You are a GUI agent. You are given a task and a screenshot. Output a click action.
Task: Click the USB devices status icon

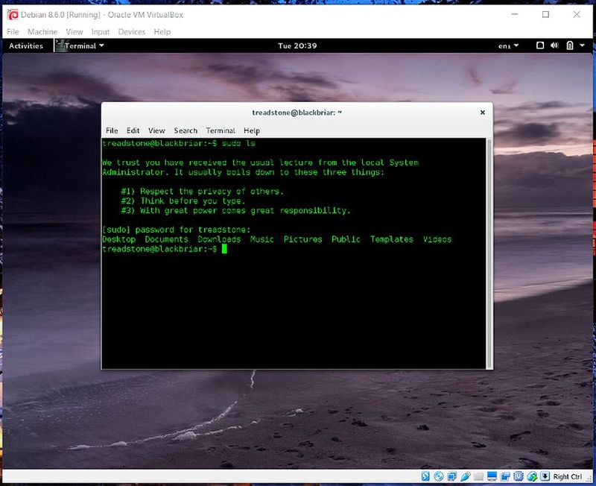click(x=465, y=476)
